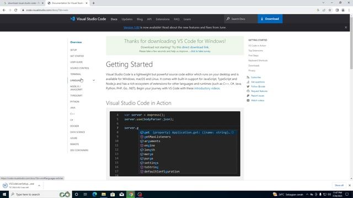Open the browser profile icon
This screenshot has width=353, height=198.
tap(343, 10)
